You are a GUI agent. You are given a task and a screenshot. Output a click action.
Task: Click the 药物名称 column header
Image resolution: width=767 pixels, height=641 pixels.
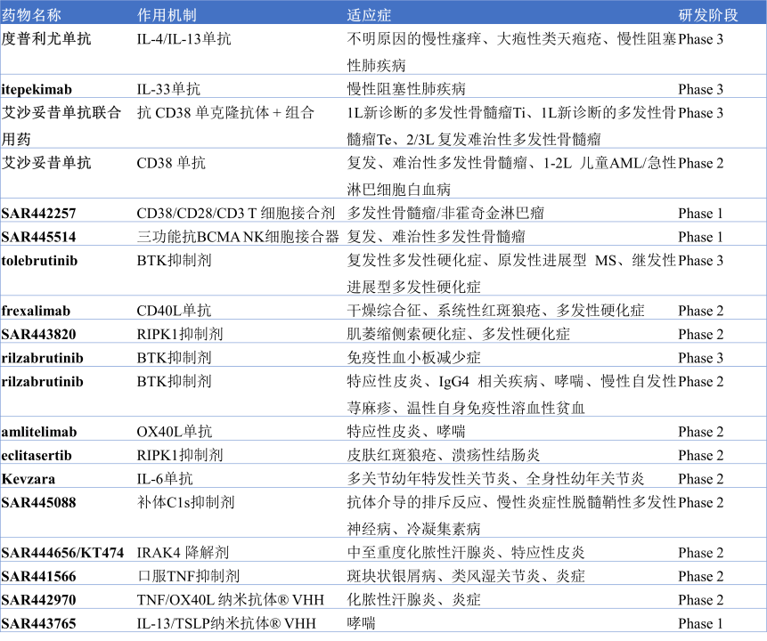[32, 15]
